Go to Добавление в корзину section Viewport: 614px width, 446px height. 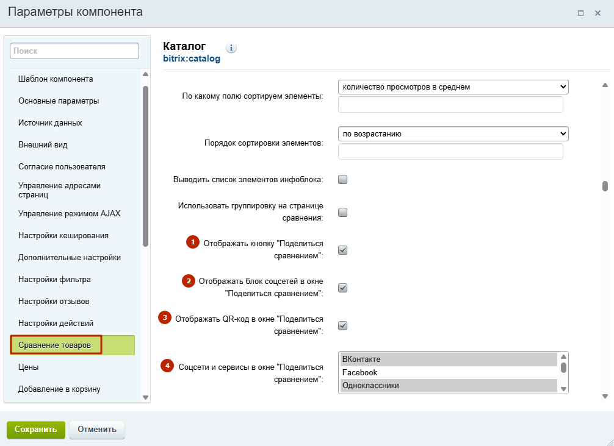[x=60, y=389]
